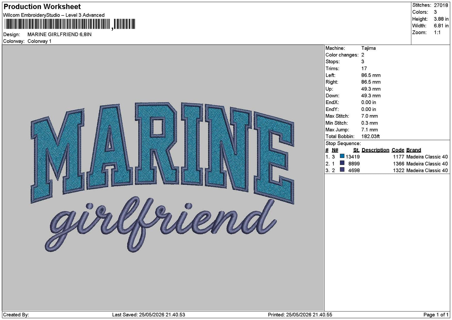Click the width value '6.81 in'
Screen dimensions: 452x320
tap(441, 26)
